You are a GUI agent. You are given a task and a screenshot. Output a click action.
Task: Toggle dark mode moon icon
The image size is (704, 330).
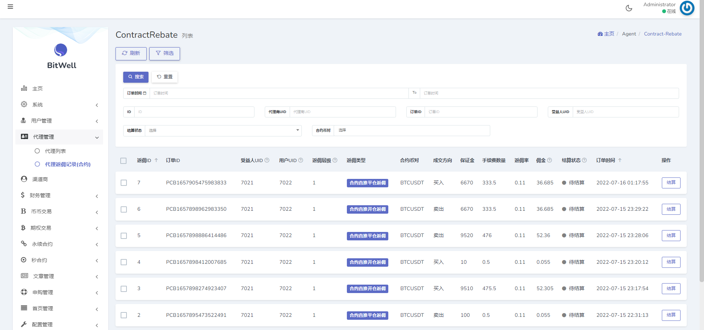pos(629,8)
